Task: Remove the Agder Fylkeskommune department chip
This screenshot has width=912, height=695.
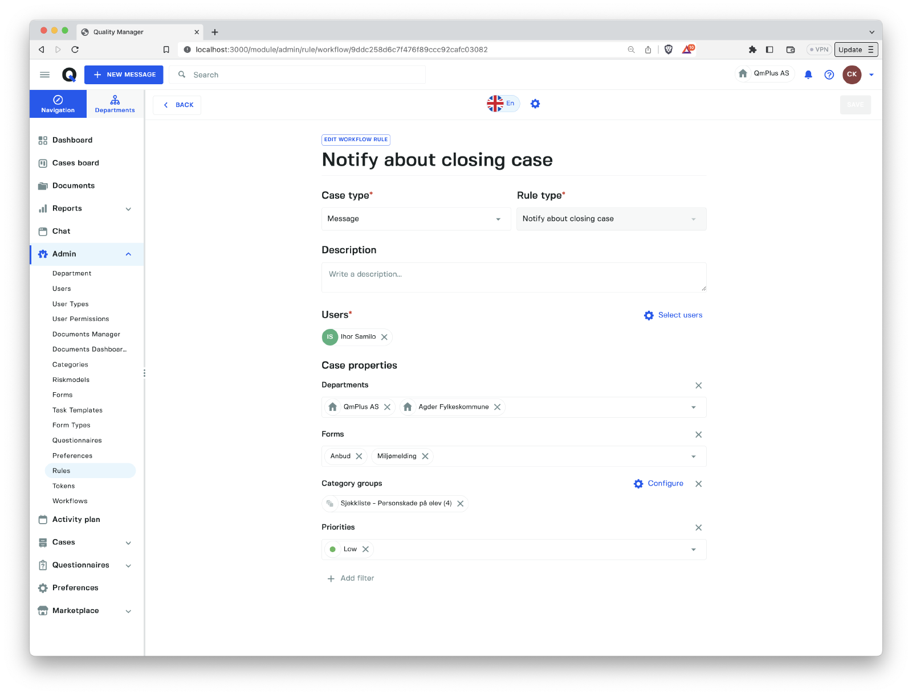Action: tap(497, 407)
